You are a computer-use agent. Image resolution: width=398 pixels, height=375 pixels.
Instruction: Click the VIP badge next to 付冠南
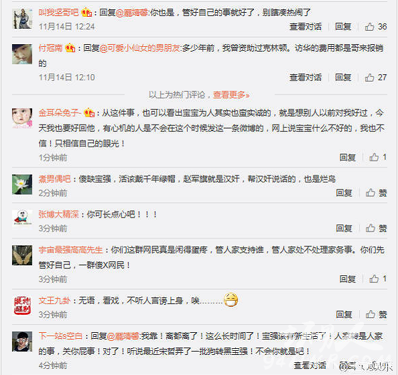[70, 48]
